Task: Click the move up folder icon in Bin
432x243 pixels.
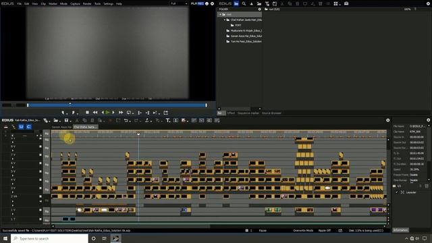Action: pyautogui.click(x=251, y=3)
